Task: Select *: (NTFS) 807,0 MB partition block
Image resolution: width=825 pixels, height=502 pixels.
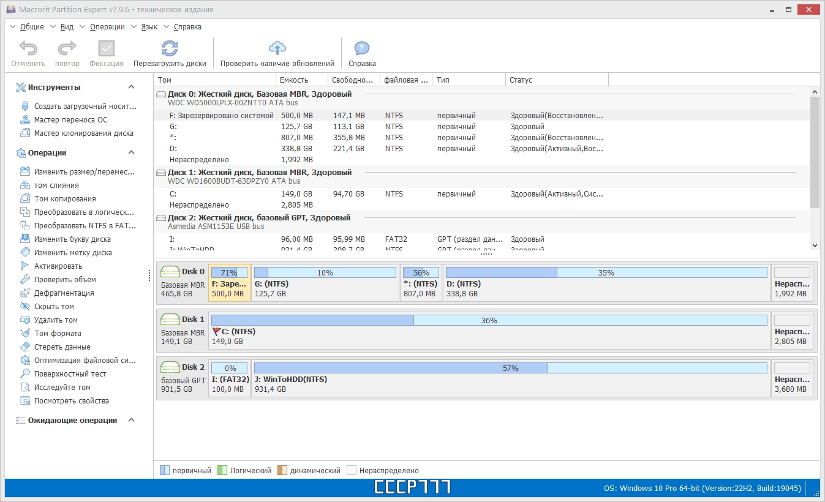Action: click(421, 282)
